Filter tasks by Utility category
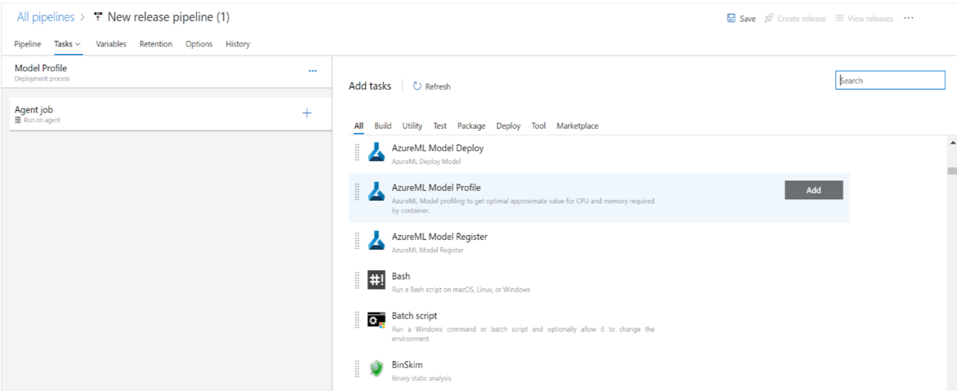 click(x=412, y=126)
